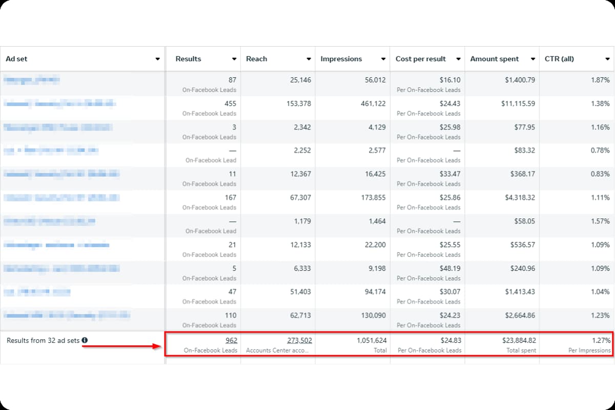This screenshot has width=615, height=410.
Task: Expand the Reach column dropdown arrow
Action: click(x=309, y=59)
